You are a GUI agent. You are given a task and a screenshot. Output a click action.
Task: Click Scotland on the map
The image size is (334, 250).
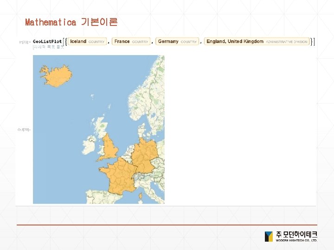100,126
